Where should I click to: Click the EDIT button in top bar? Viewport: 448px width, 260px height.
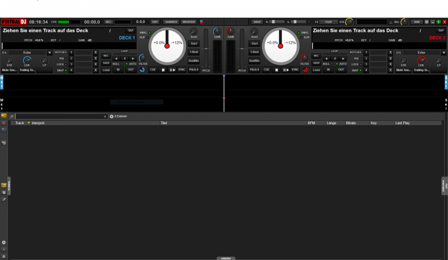click(x=155, y=22)
